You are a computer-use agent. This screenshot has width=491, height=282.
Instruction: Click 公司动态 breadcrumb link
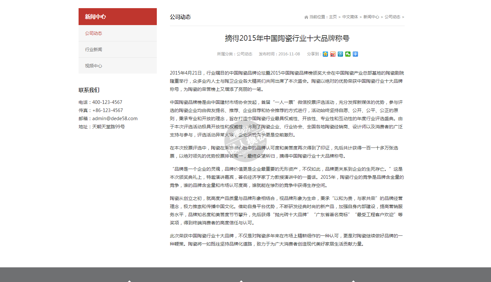[x=392, y=17]
